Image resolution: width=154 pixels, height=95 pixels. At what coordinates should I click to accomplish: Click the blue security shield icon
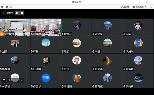[7, 7]
